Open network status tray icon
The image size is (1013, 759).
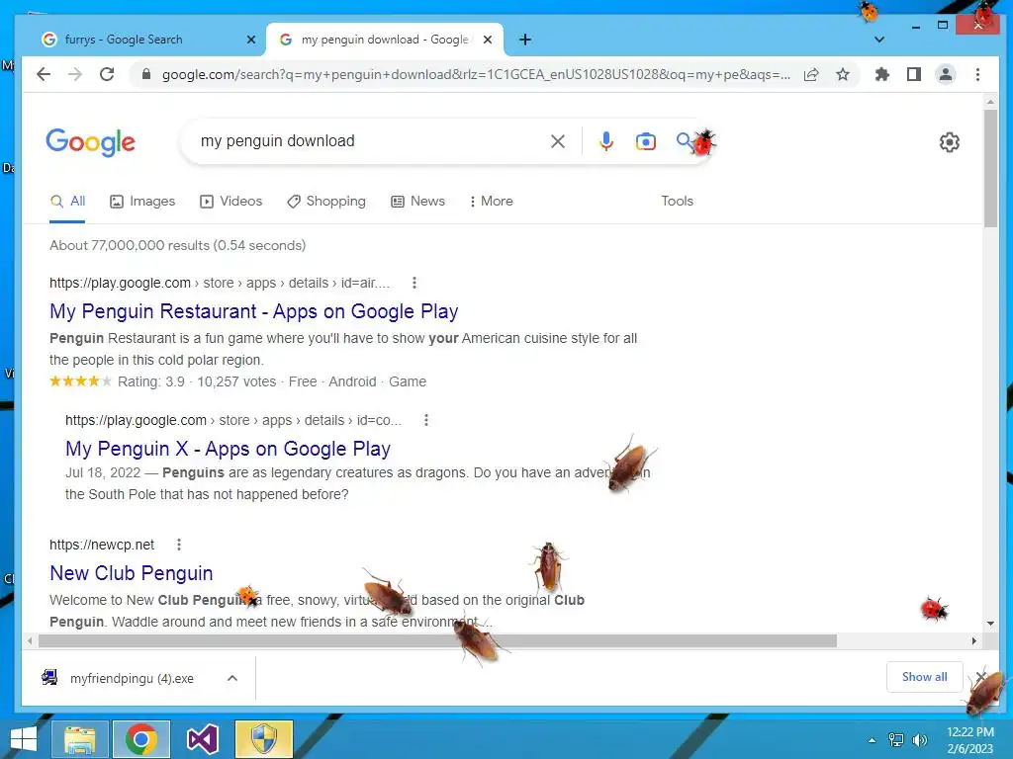click(896, 740)
